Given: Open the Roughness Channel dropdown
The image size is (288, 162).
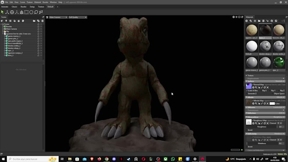Looking at the screenshot, I should (x=280, y=123).
